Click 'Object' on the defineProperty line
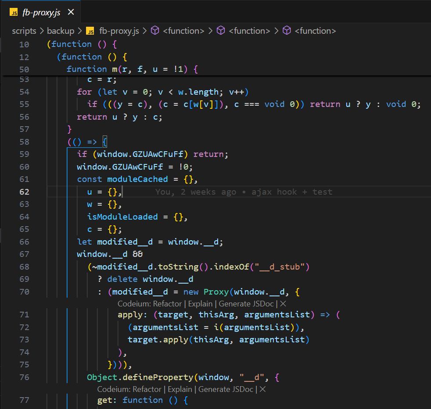Screen dimensions: 431x409 tap(102, 377)
